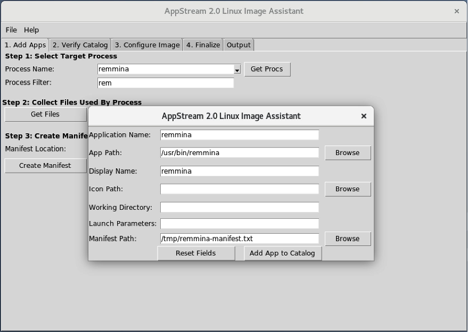Select the Add Apps tab

(24, 45)
